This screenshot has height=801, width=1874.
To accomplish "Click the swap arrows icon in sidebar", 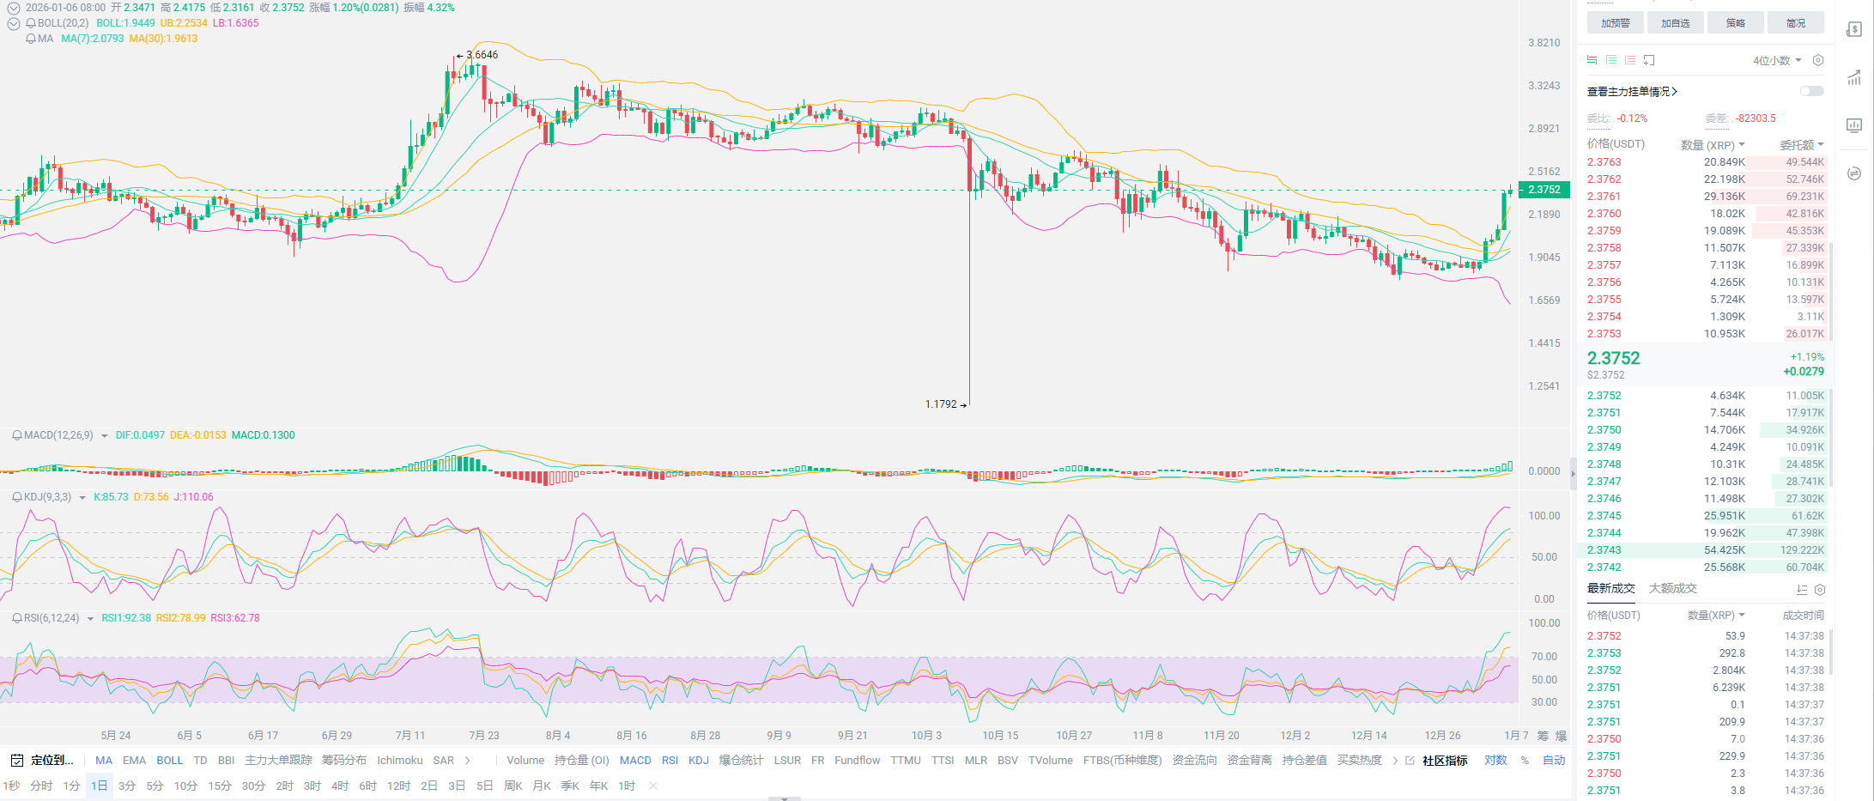I will (1854, 173).
